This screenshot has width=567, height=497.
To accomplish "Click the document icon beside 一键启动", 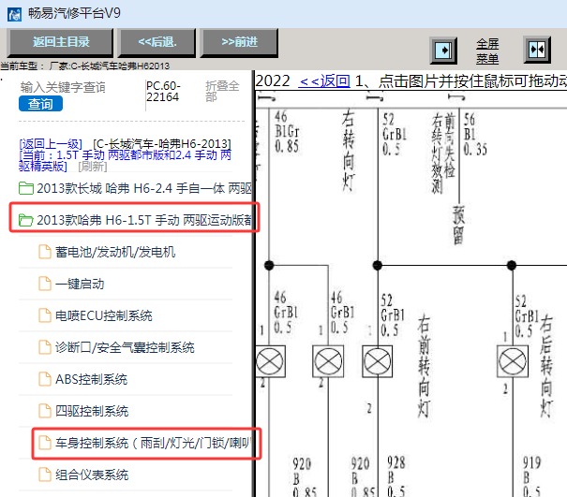I will [45, 284].
